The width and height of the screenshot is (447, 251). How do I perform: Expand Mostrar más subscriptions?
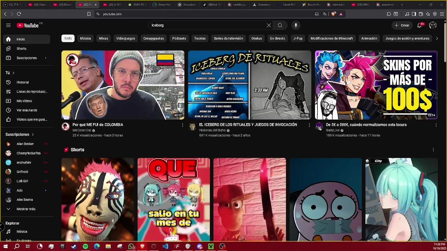(x=27, y=209)
